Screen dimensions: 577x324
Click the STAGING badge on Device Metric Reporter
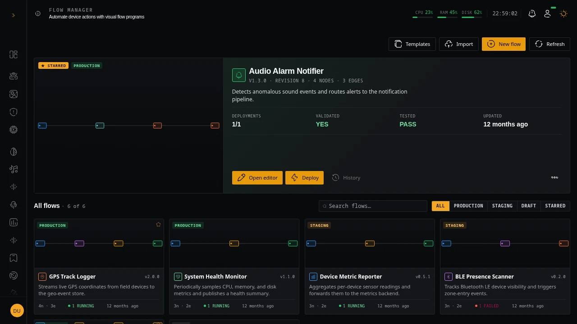319,225
